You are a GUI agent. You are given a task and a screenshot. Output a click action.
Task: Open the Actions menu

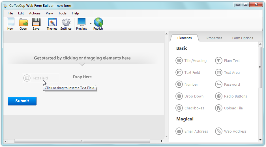pyautogui.click(x=35, y=13)
